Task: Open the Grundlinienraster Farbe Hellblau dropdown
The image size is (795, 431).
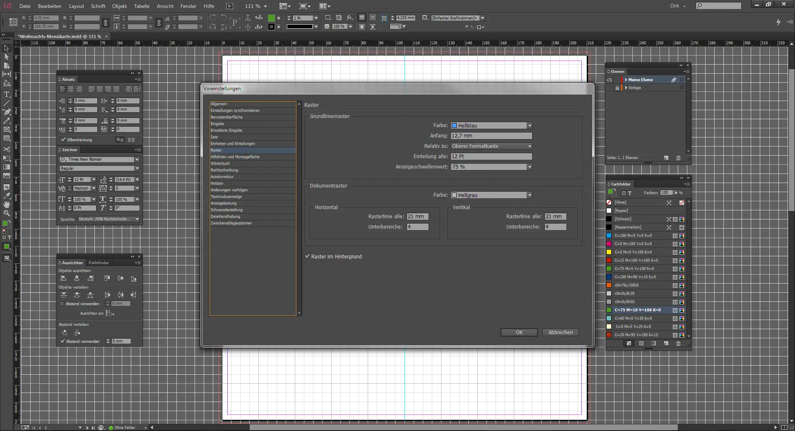Action: pos(491,125)
